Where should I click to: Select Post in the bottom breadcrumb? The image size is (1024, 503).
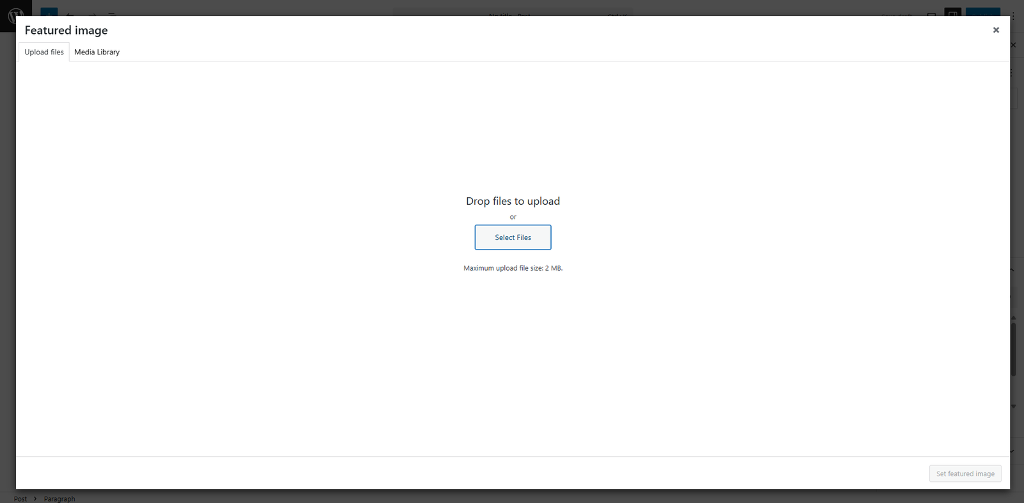pos(20,499)
